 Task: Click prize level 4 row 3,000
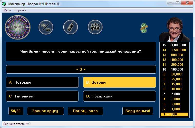click(x=174, y=99)
